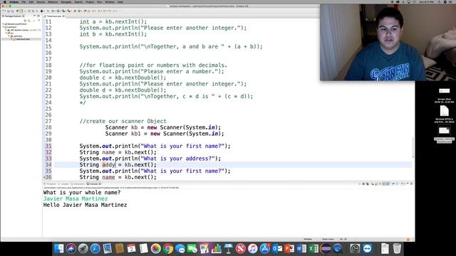This screenshot has height=256, width=456.
Task: Open the Source menu
Action: 41,1
